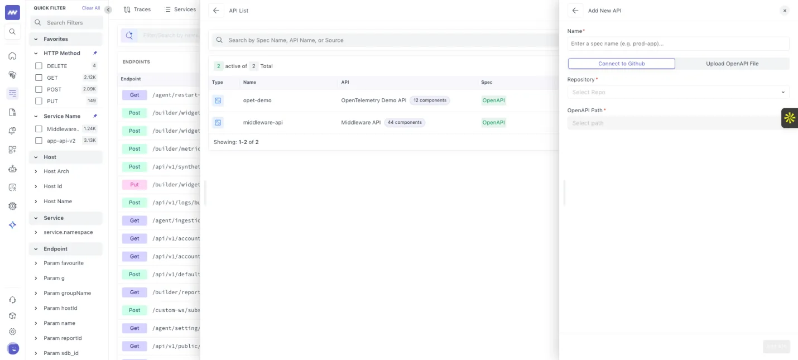The height and width of the screenshot is (360, 798).
Task: Click the middleware-api API name
Action: click(x=263, y=122)
